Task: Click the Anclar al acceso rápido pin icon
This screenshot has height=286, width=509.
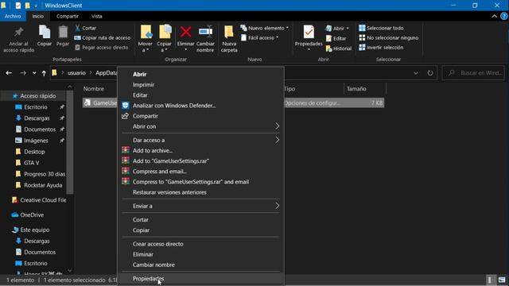Action: [x=19, y=32]
